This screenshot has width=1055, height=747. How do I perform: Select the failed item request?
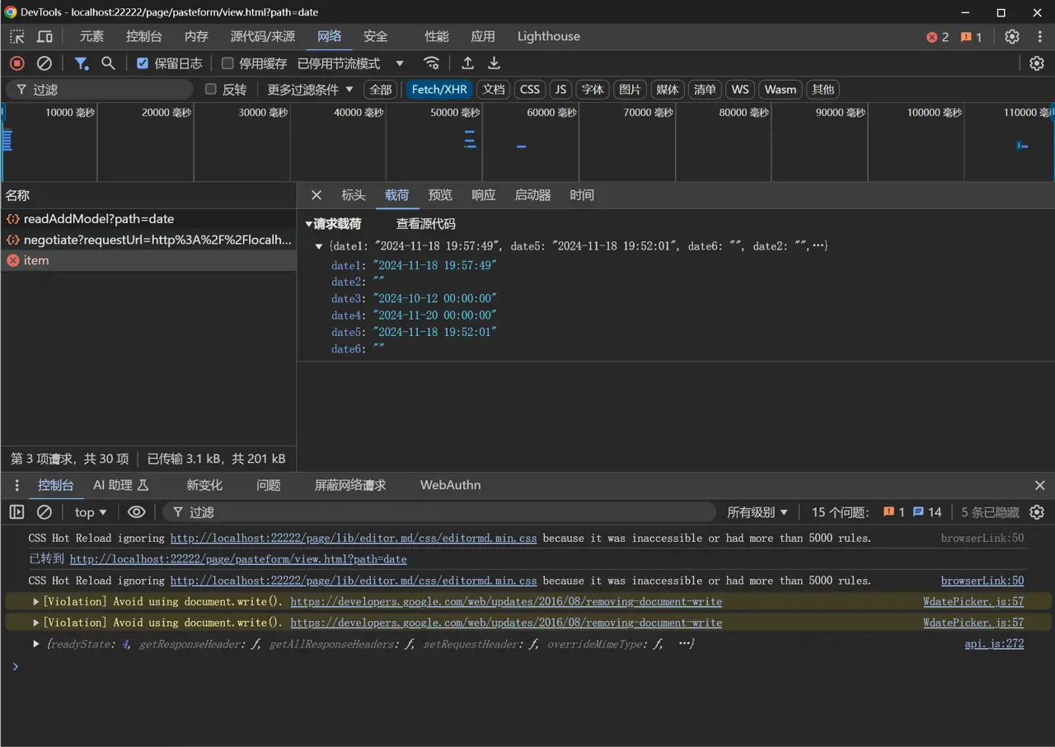pos(148,260)
